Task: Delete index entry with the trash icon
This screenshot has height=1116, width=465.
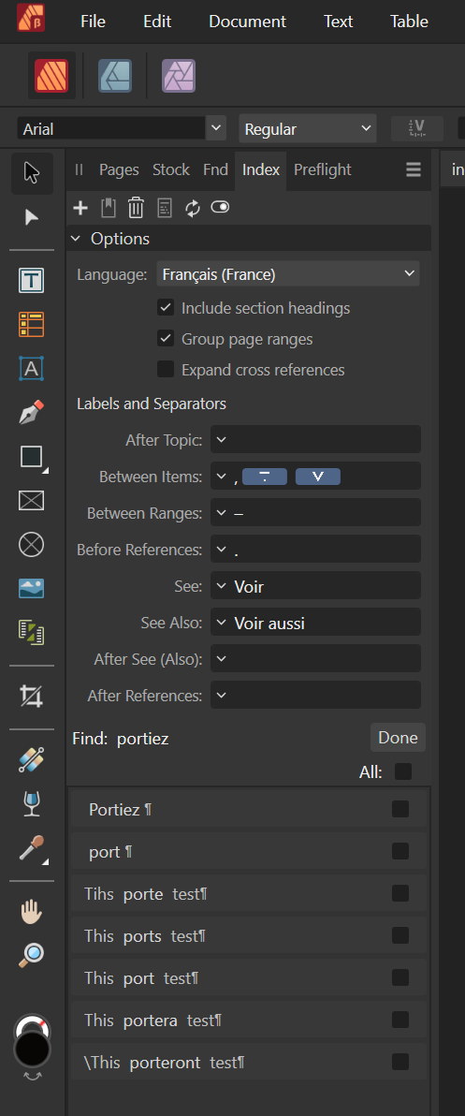Action: (x=136, y=208)
